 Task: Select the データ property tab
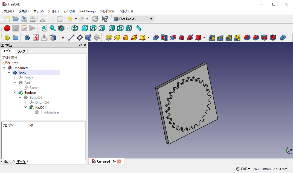(x=21, y=161)
